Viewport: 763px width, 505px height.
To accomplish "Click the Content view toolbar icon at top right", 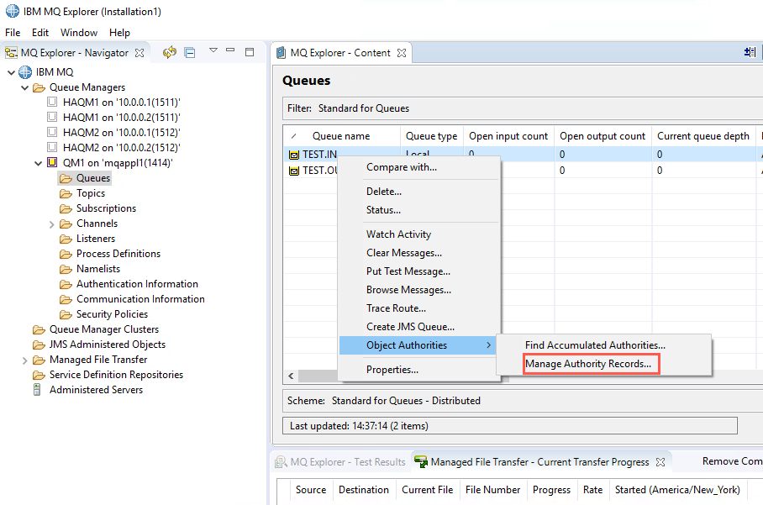I will pos(750,52).
